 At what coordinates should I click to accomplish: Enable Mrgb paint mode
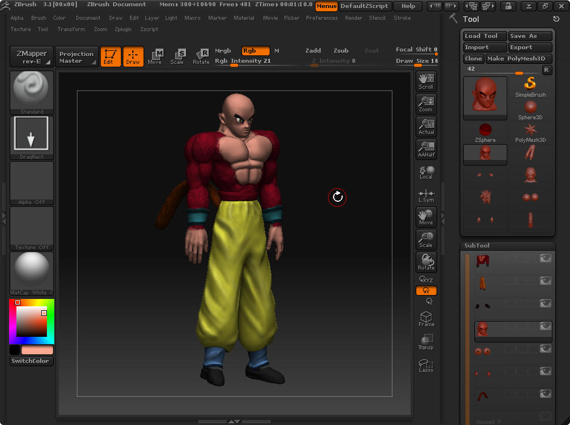(x=223, y=50)
